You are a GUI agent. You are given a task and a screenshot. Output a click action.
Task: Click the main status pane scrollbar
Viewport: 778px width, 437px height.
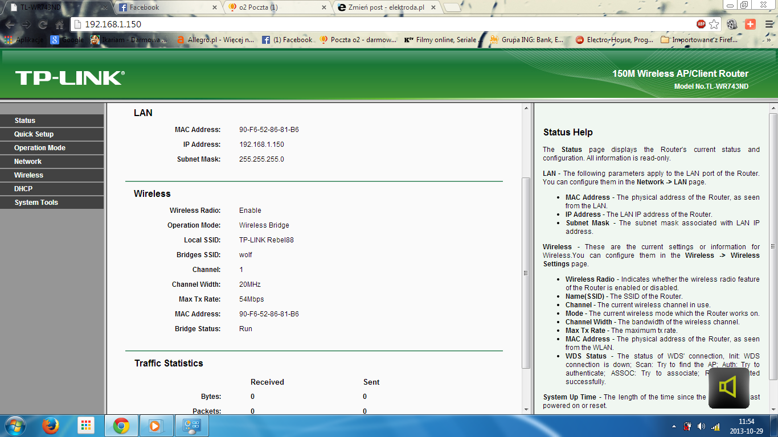(x=526, y=273)
